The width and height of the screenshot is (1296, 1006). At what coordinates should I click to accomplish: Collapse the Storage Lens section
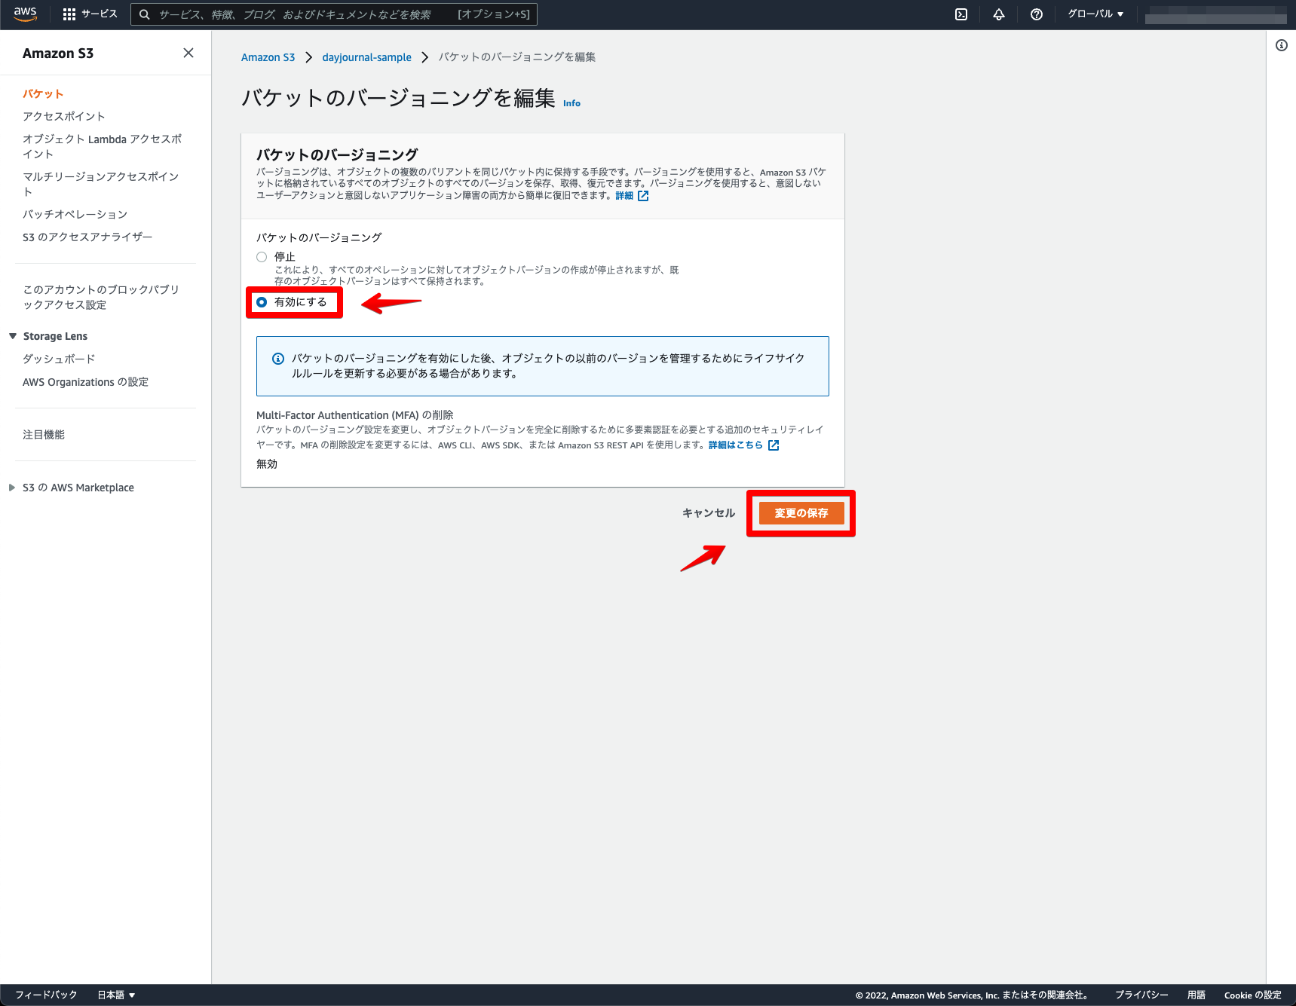[x=13, y=336]
